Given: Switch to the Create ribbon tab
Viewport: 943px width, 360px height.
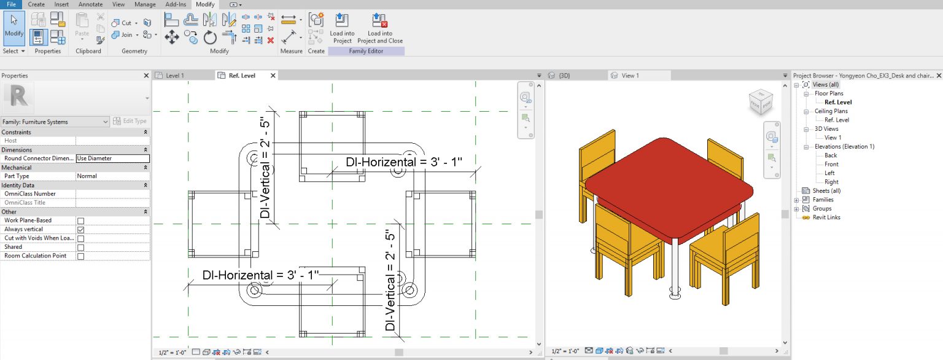Looking at the screenshot, I should pos(36,4).
